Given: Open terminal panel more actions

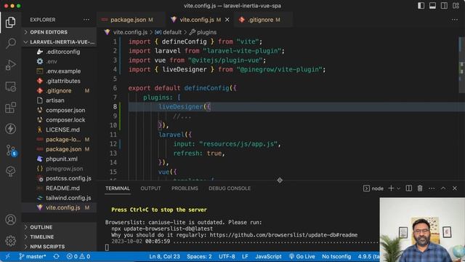Looking at the screenshot, I should [x=432, y=188].
